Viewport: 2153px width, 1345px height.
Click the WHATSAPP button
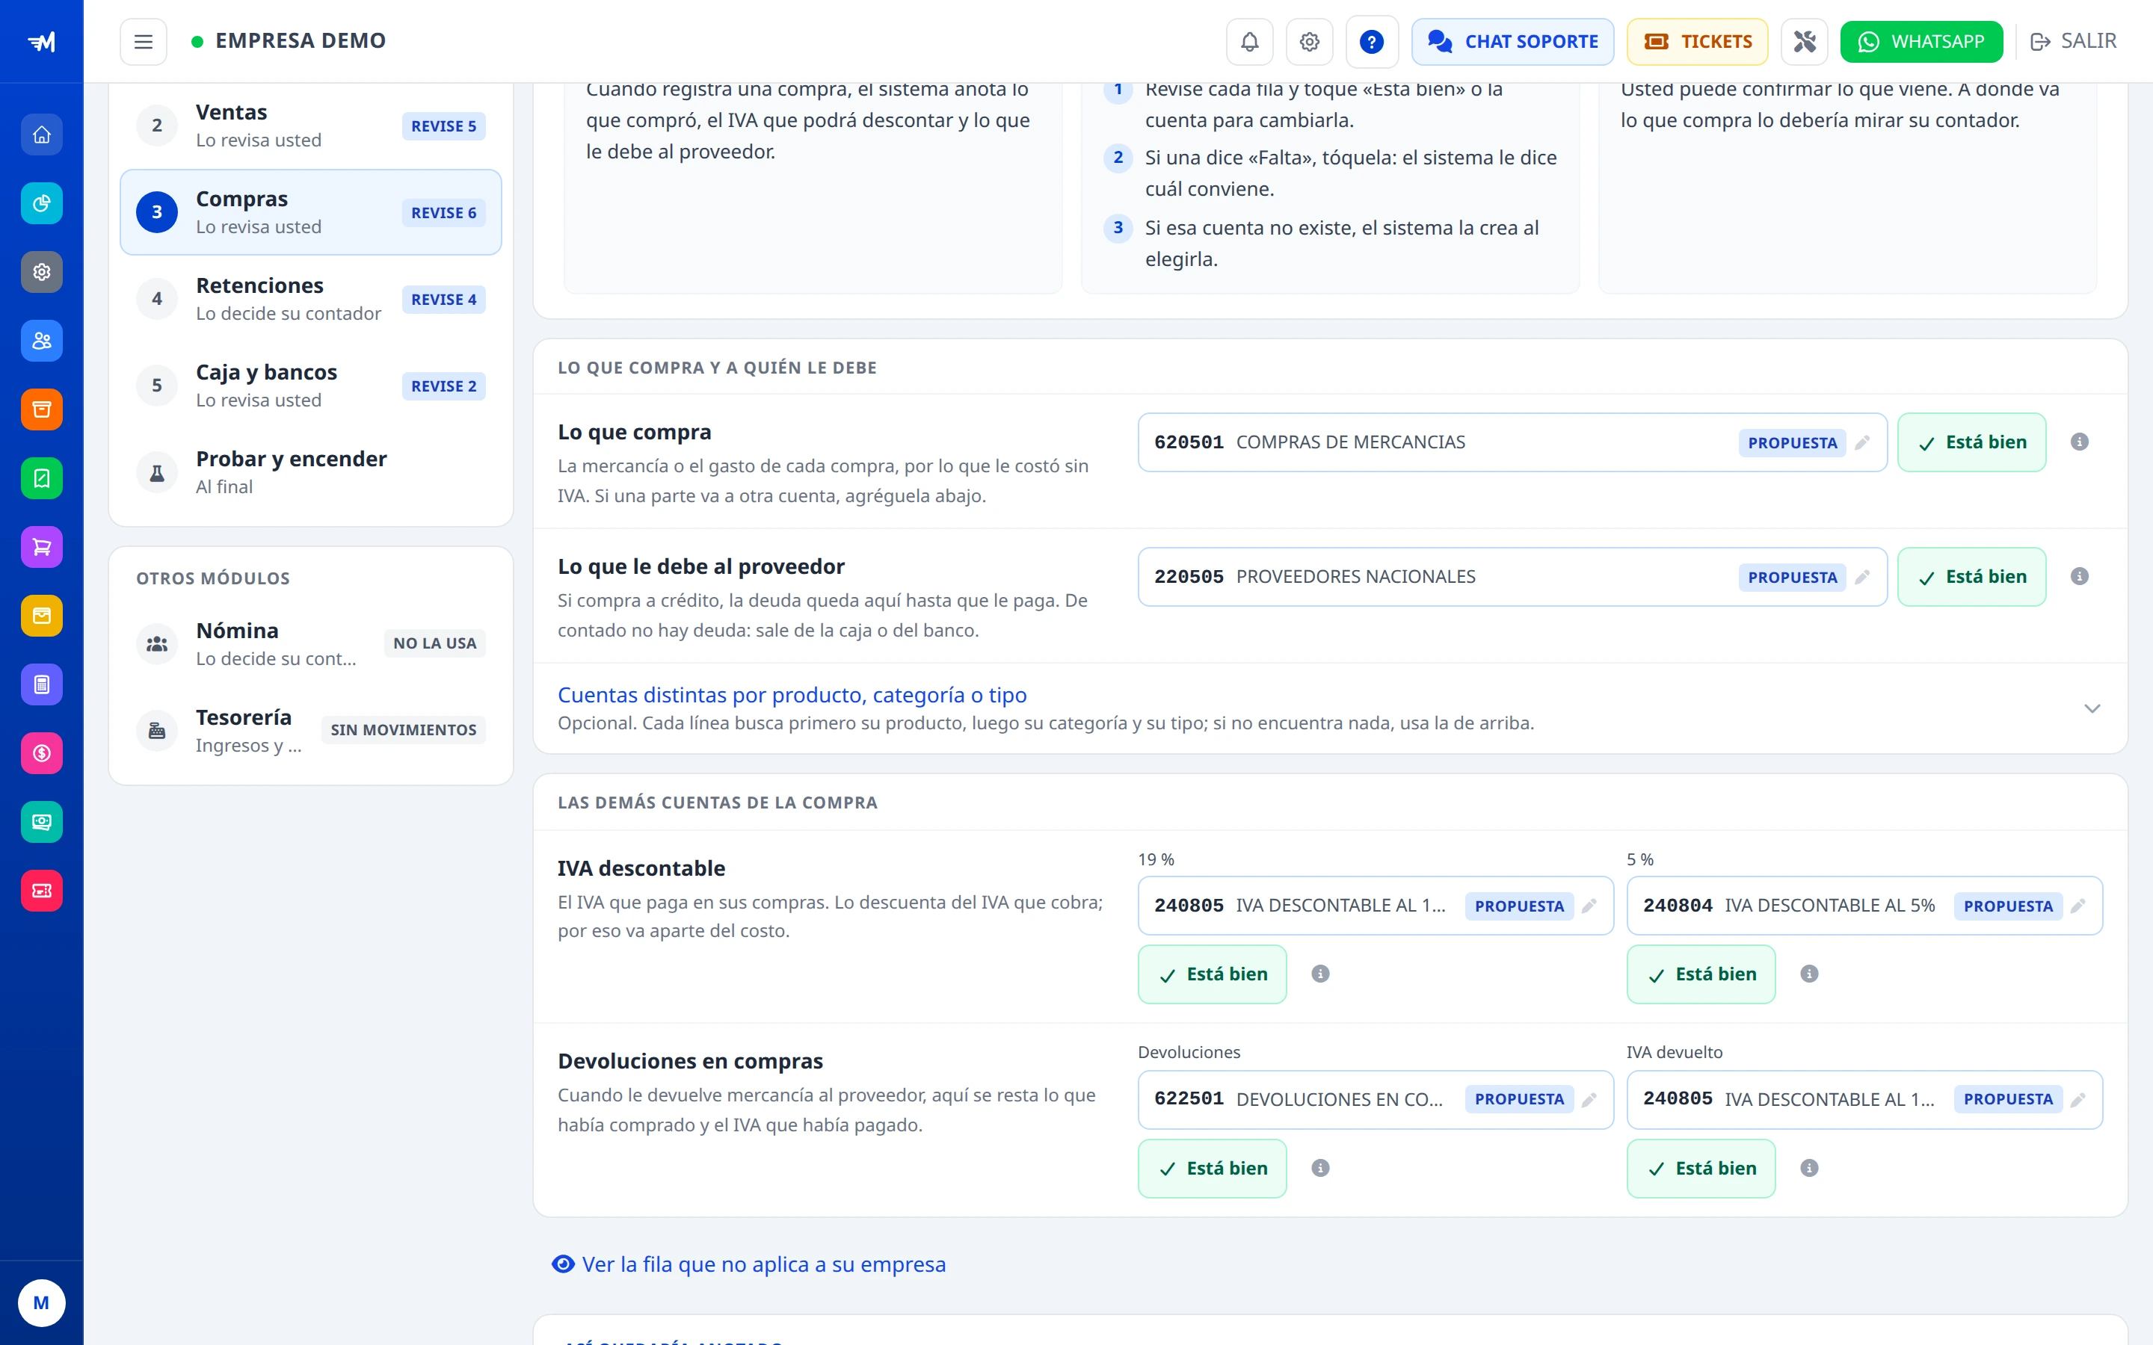click(x=1921, y=42)
